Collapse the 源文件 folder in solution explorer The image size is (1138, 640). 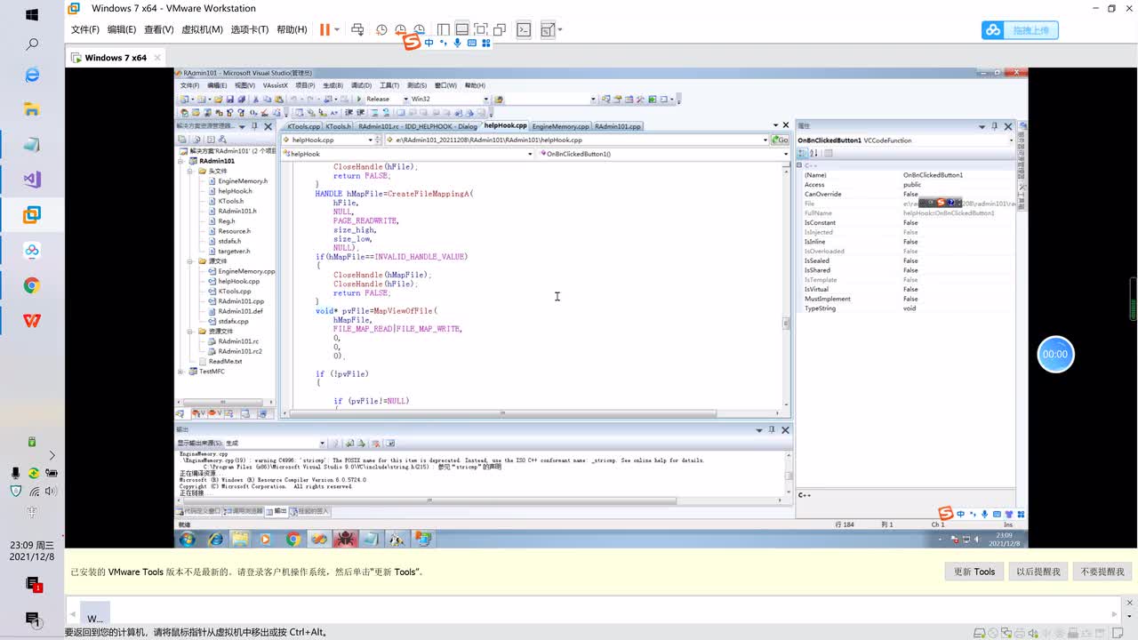(x=190, y=261)
